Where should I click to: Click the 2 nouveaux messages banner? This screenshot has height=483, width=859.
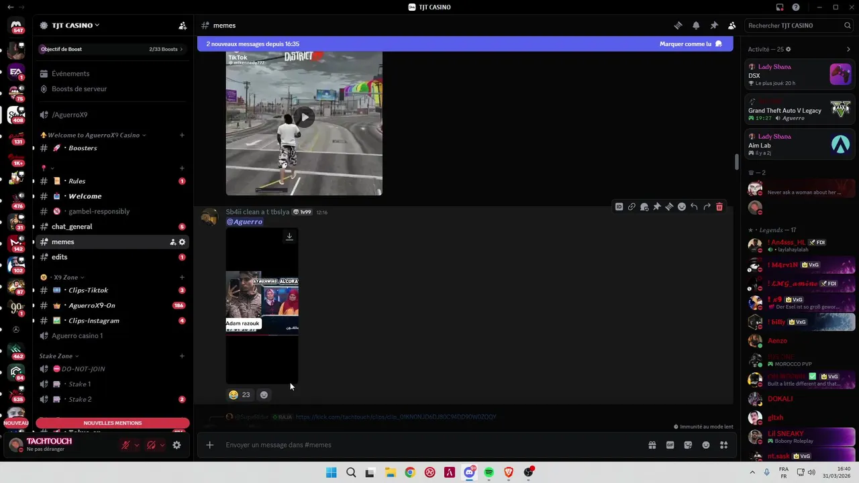(464, 44)
